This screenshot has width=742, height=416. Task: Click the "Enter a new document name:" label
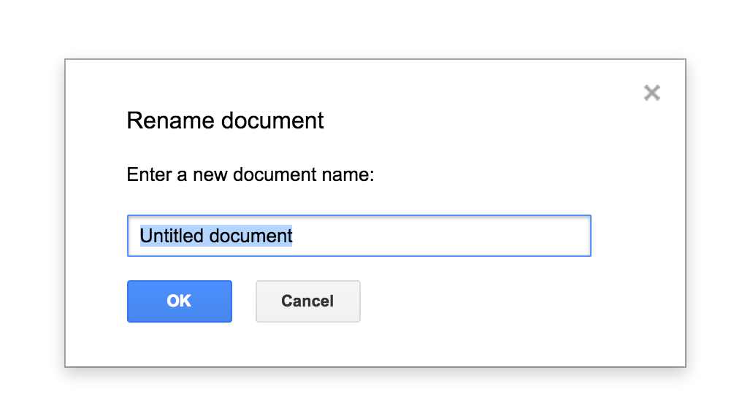[x=250, y=175]
